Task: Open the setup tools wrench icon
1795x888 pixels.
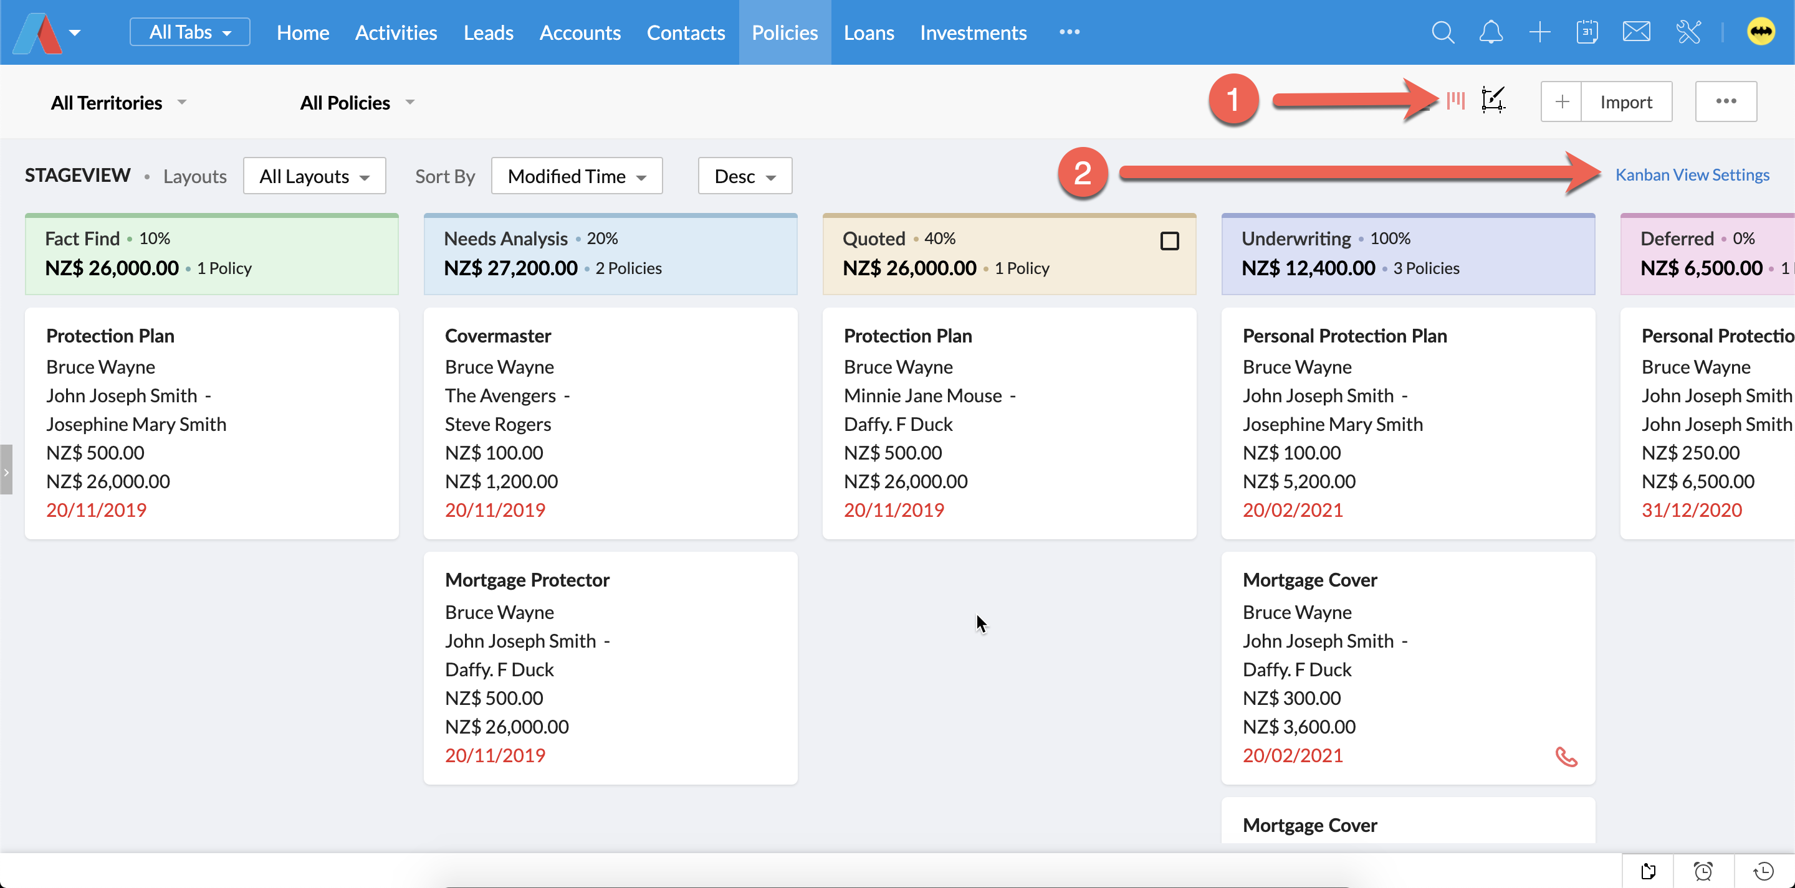Action: [x=1688, y=33]
